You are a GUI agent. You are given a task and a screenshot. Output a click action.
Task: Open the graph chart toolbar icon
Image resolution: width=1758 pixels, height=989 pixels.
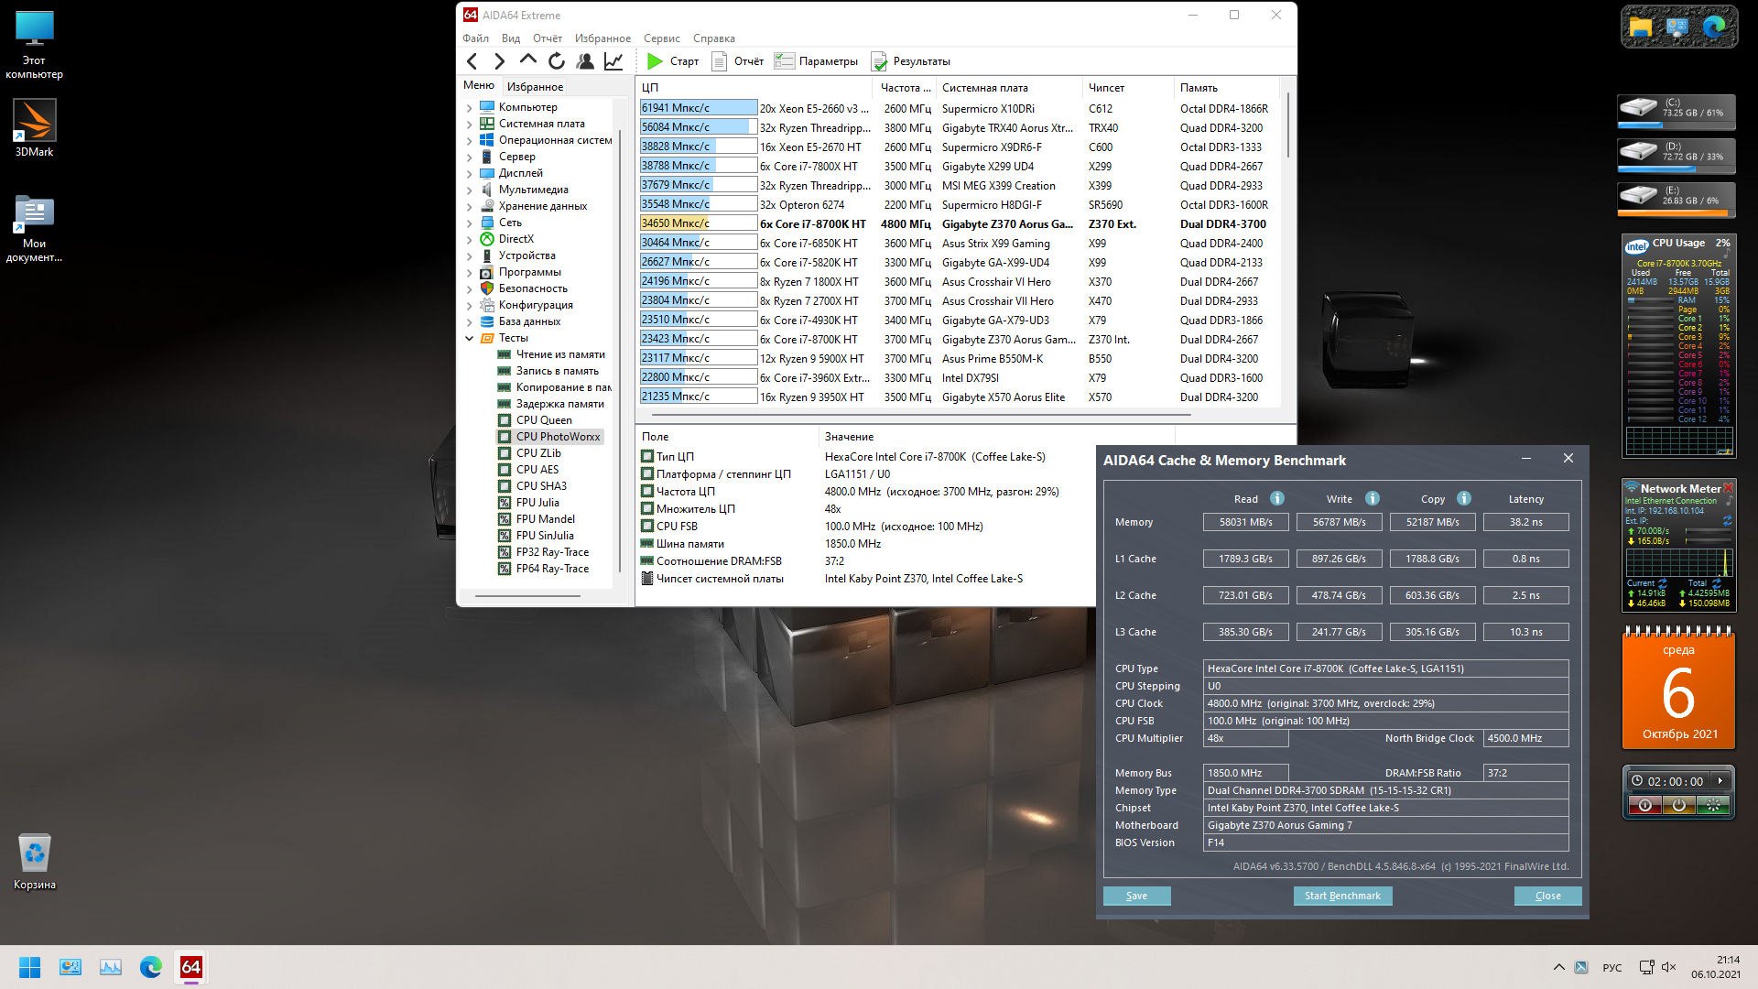click(x=613, y=61)
